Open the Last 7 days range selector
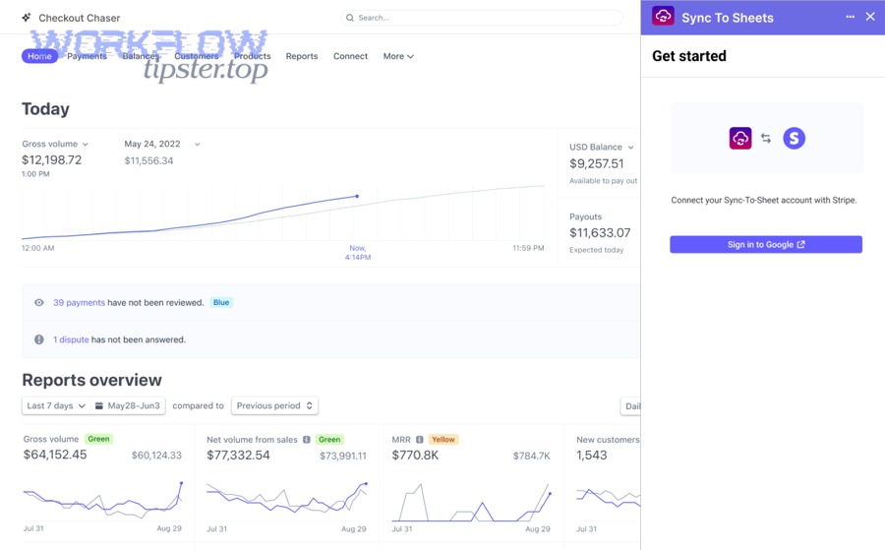 55,406
